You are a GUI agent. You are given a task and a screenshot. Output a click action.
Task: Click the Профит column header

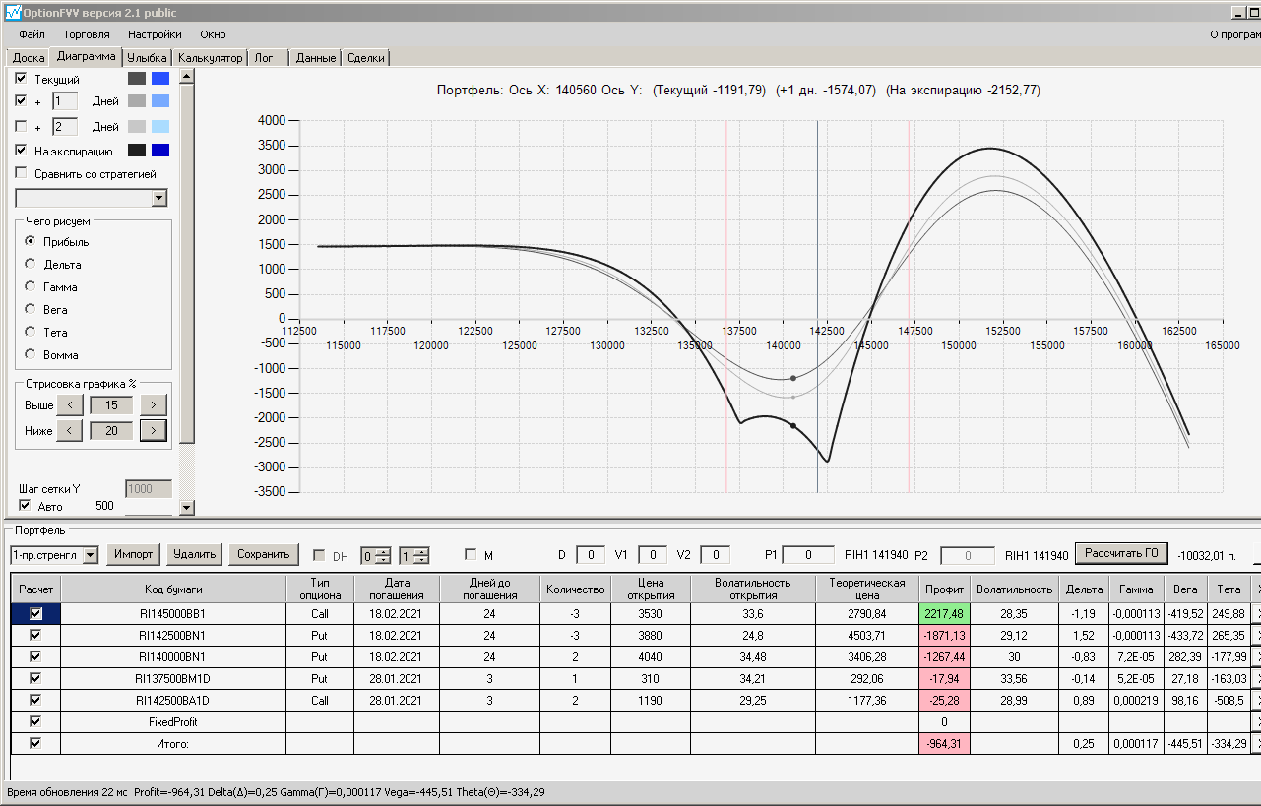click(x=944, y=589)
